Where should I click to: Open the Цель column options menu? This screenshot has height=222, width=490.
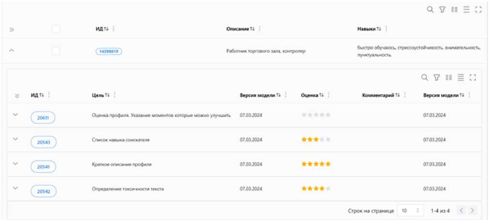(x=115, y=95)
